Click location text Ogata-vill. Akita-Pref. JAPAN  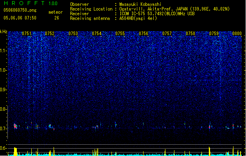pos(154,9)
